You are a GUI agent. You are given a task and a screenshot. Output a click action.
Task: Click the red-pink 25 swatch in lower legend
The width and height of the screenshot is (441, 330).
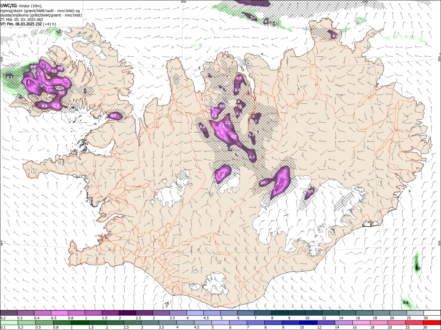click(414, 322)
